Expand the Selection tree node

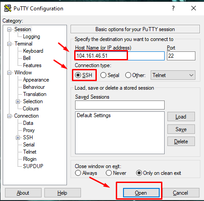coord(18,102)
